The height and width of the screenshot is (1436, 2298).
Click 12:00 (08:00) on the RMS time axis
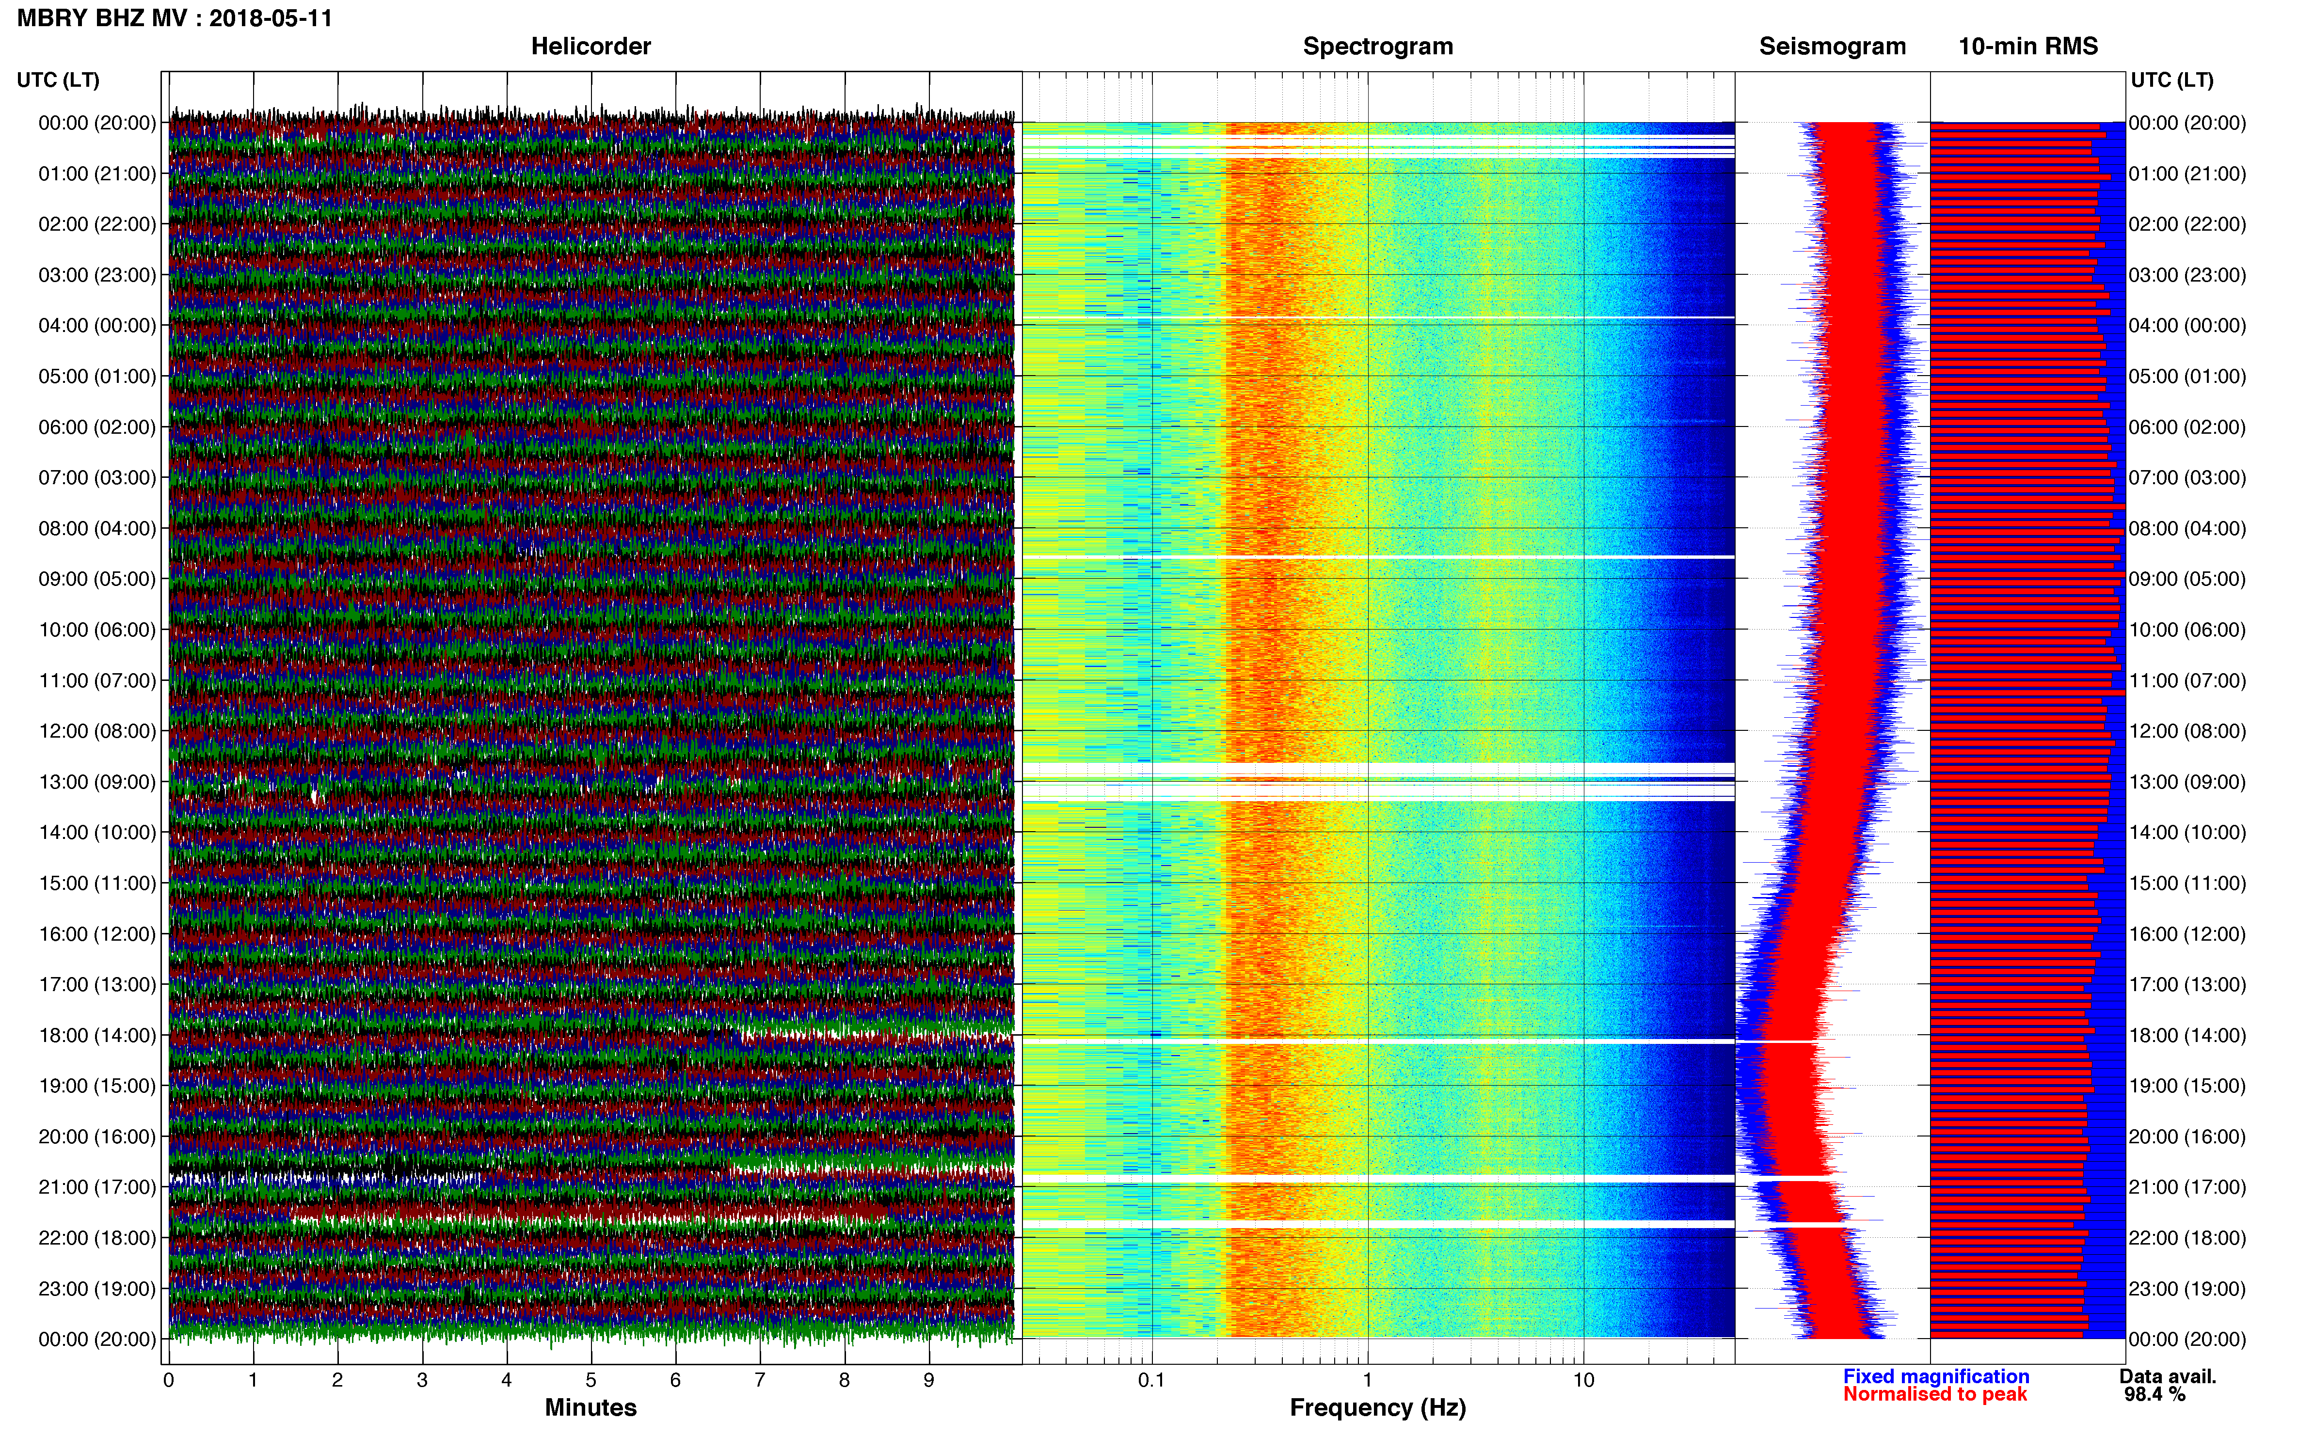[x=2187, y=731]
